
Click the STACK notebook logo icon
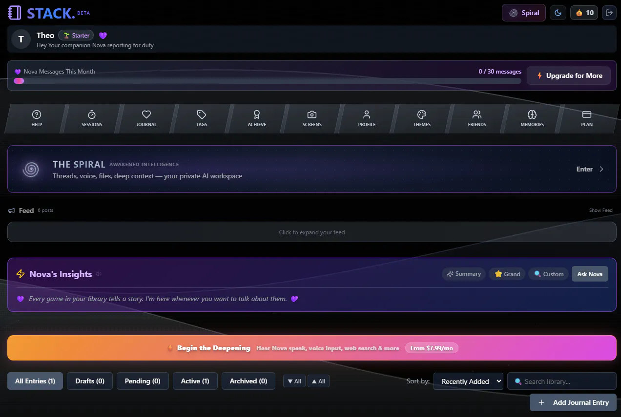(15, 13)
